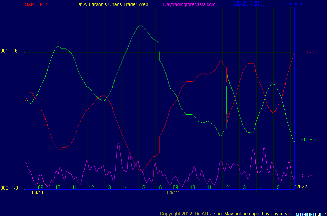Click the "6" y-axis value

[x=16, y=51]
